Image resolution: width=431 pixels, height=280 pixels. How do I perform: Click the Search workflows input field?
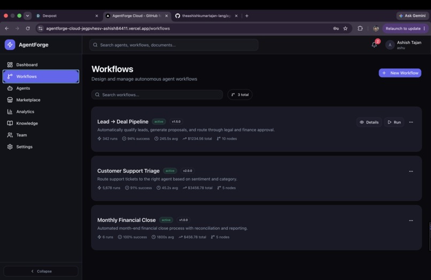(157, 95)
